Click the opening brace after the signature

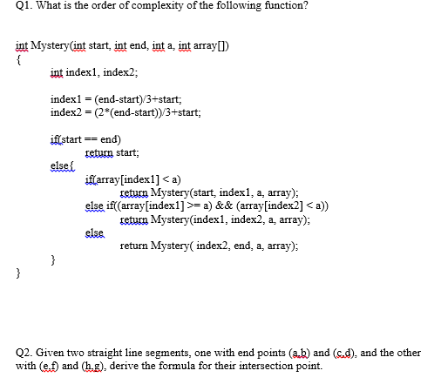[x=18, y=60]
